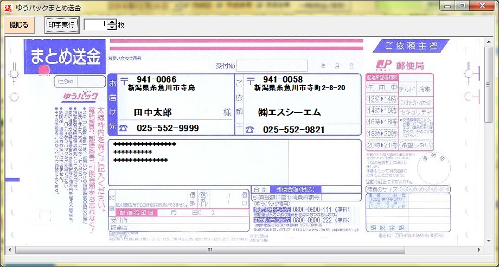
Task: Click the 午前中 delivery time option
Action: coord(382,87)
